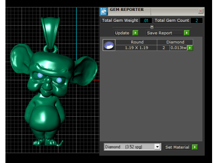
Task: Click the Diamond material cell
Action: point(175,42)
